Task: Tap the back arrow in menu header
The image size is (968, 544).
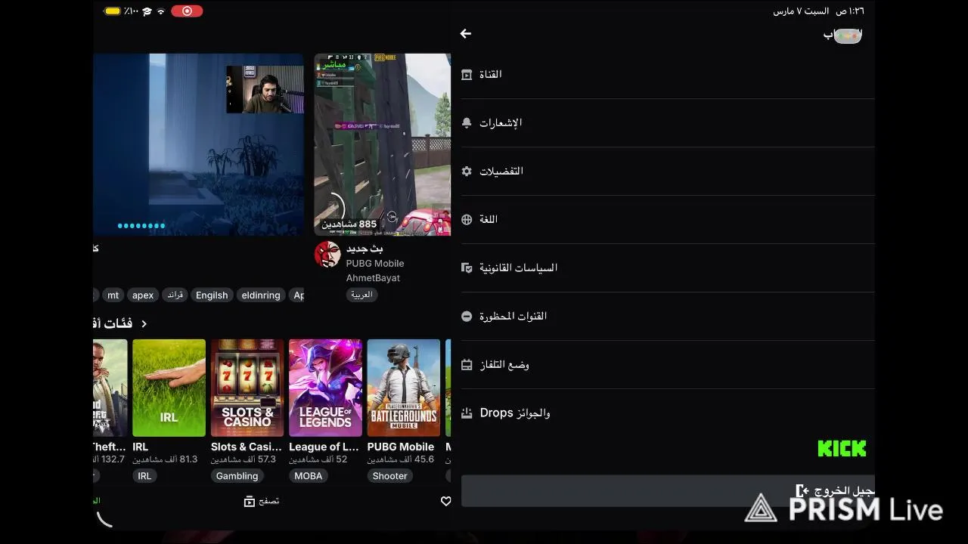Action: [466, 34]
